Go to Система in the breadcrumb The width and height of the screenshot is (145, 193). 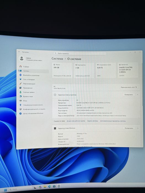pyautogui.click(x=57, y=59)
